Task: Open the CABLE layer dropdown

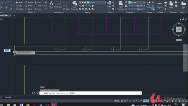Action: (105, 2)
